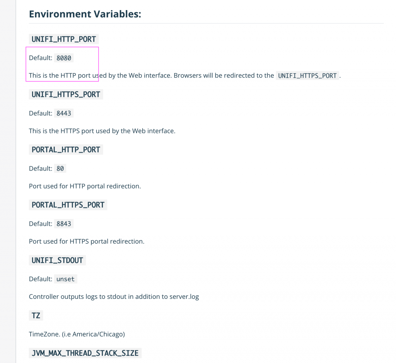Image resolution: width=396 pixels, height=363 pixels.
Task: Click the 8843 default value
Action: pos(64,224)
